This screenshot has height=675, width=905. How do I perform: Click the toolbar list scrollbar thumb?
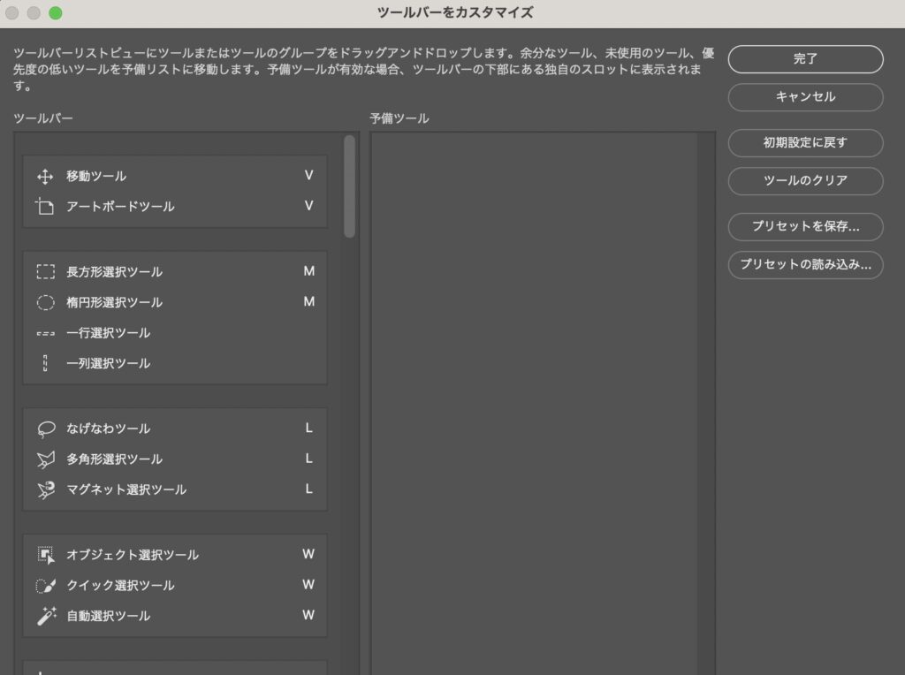pyautogui.click(x=350, y=186)
